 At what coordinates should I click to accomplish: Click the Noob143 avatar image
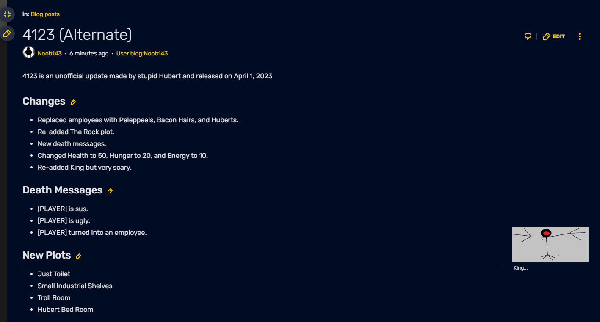tap(28, 52)
